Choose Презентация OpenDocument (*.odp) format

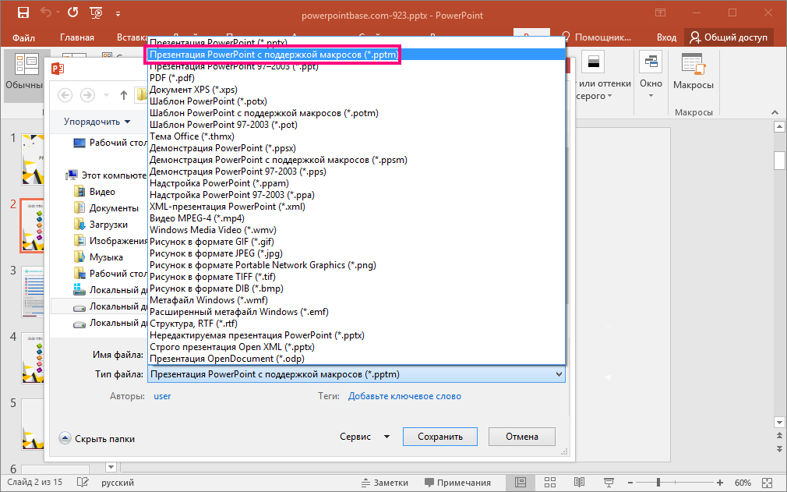pos(356,359)
